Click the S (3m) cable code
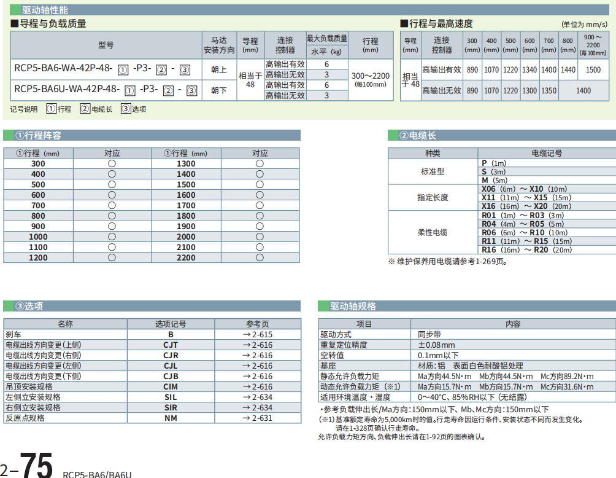 click(x=493, y=172)
